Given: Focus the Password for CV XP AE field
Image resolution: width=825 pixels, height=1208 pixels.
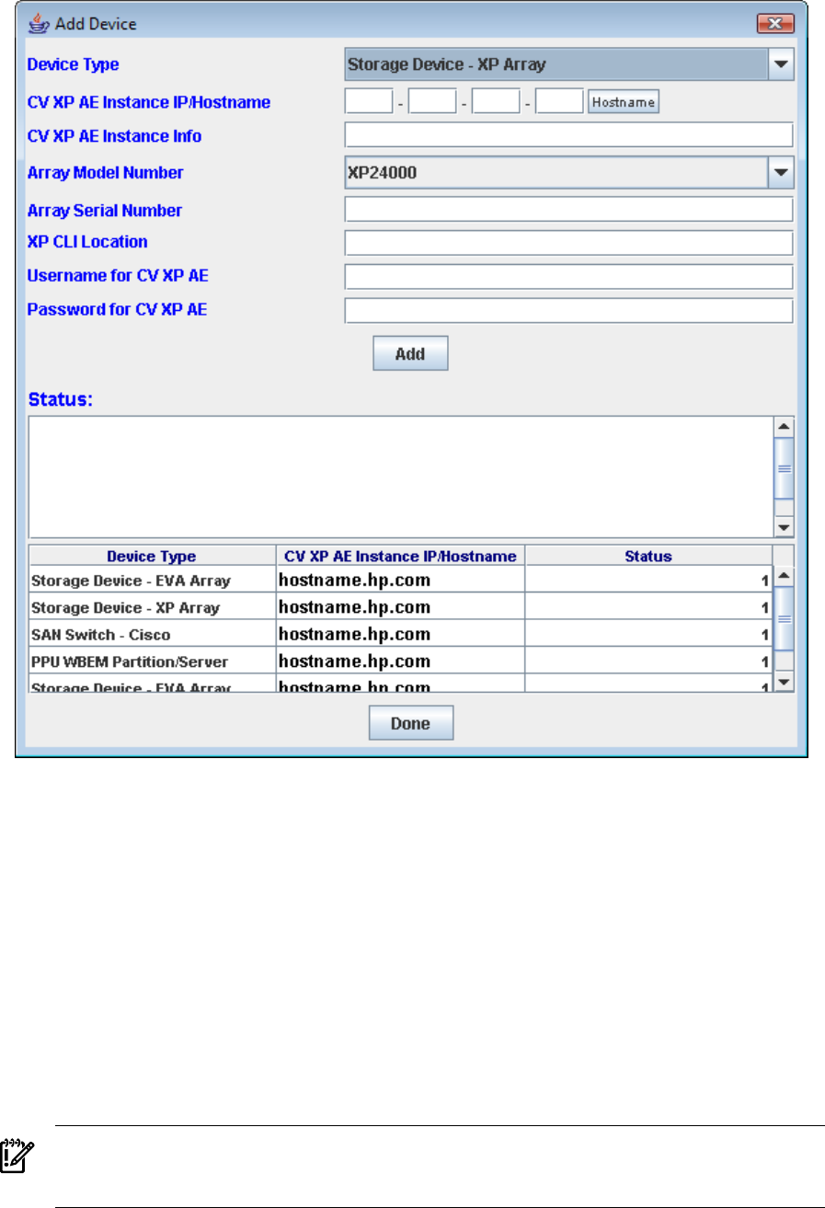Looking at the screenshot, I should point(568,311).
